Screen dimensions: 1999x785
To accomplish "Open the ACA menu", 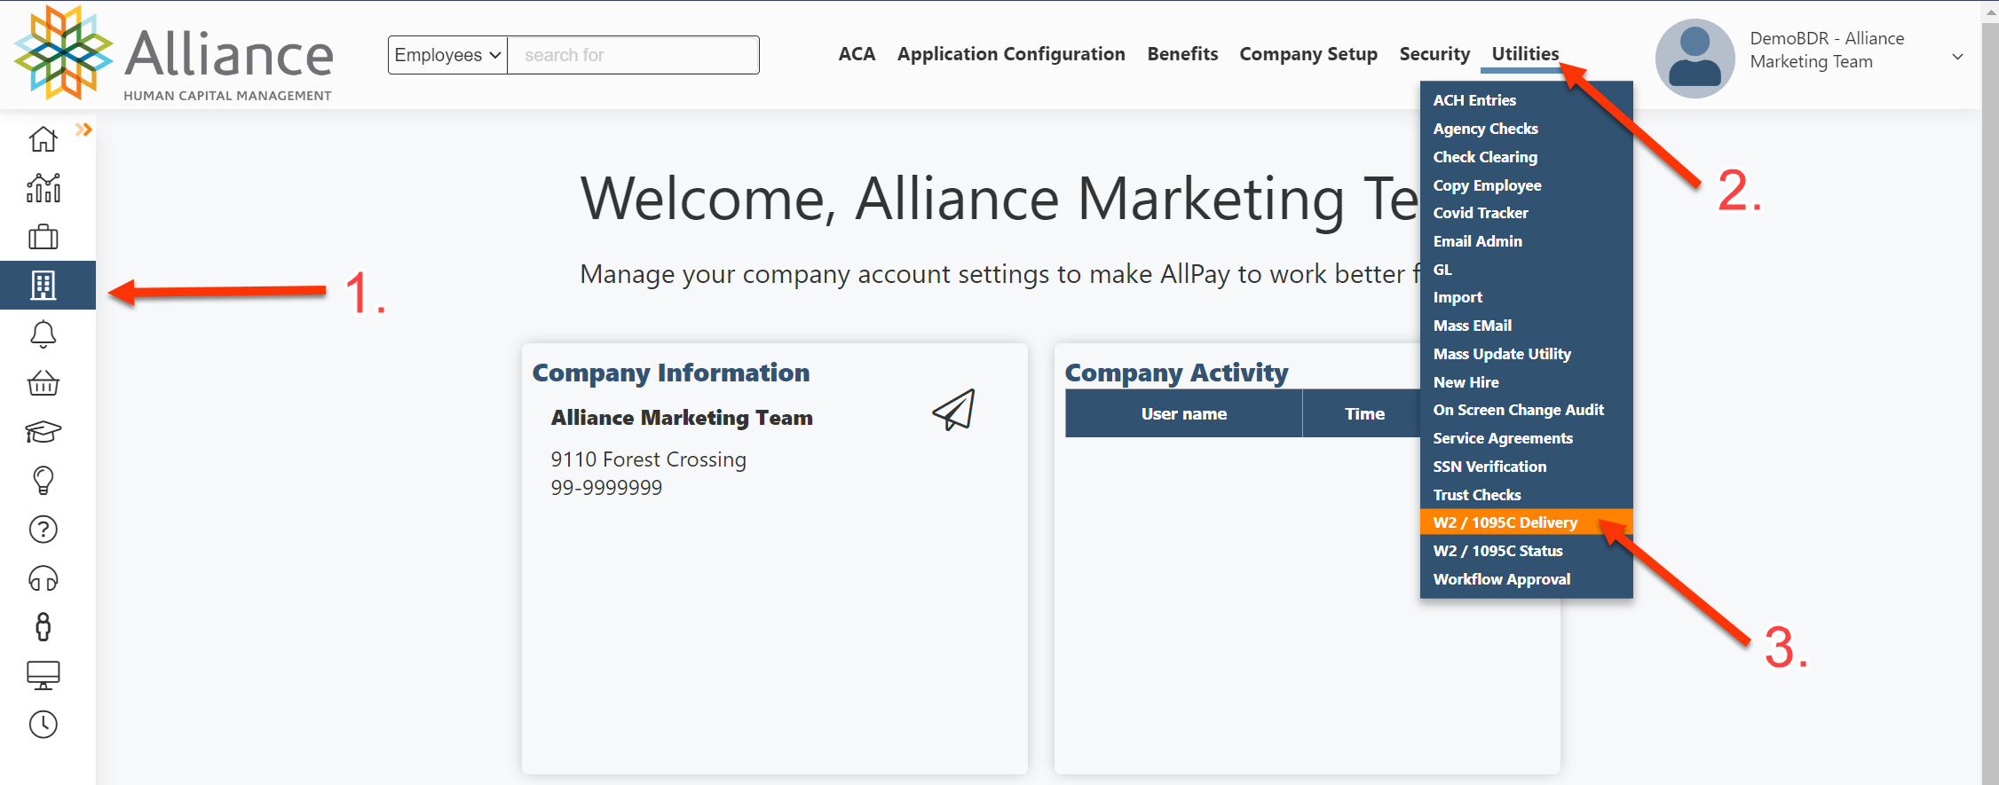I will [x=857, y=54].
